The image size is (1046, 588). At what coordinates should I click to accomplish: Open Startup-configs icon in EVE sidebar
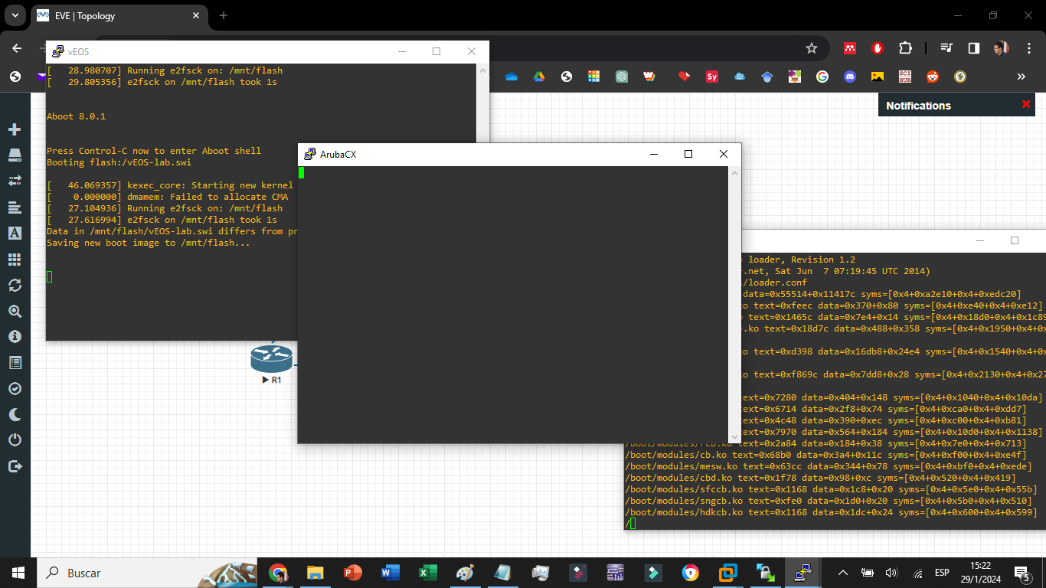15,207
